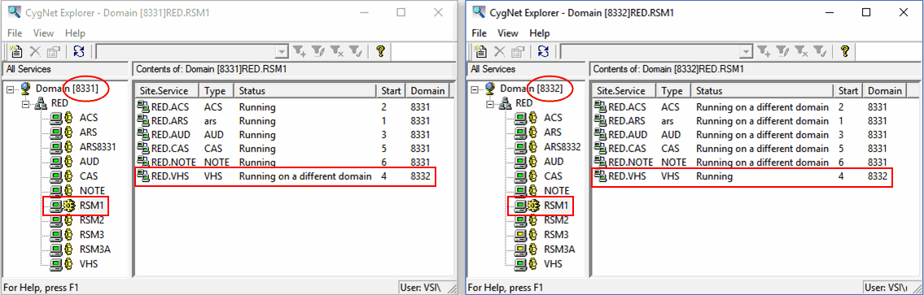Image resolution: width=924 pixels, height=295 pixels.
Task: Click the yellow Help question mark icon in the Domain [8331] window
Action: coord(380,51)
